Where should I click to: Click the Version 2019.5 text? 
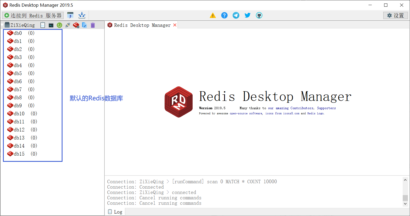212,108
